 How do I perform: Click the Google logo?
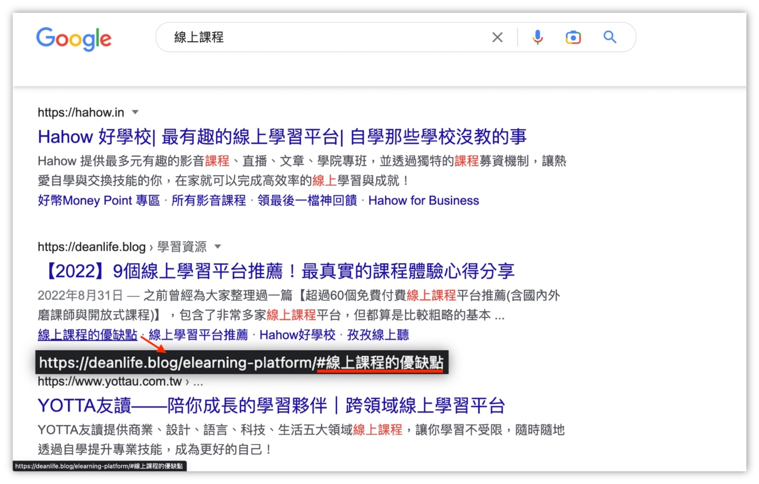(x=74, y=39)
